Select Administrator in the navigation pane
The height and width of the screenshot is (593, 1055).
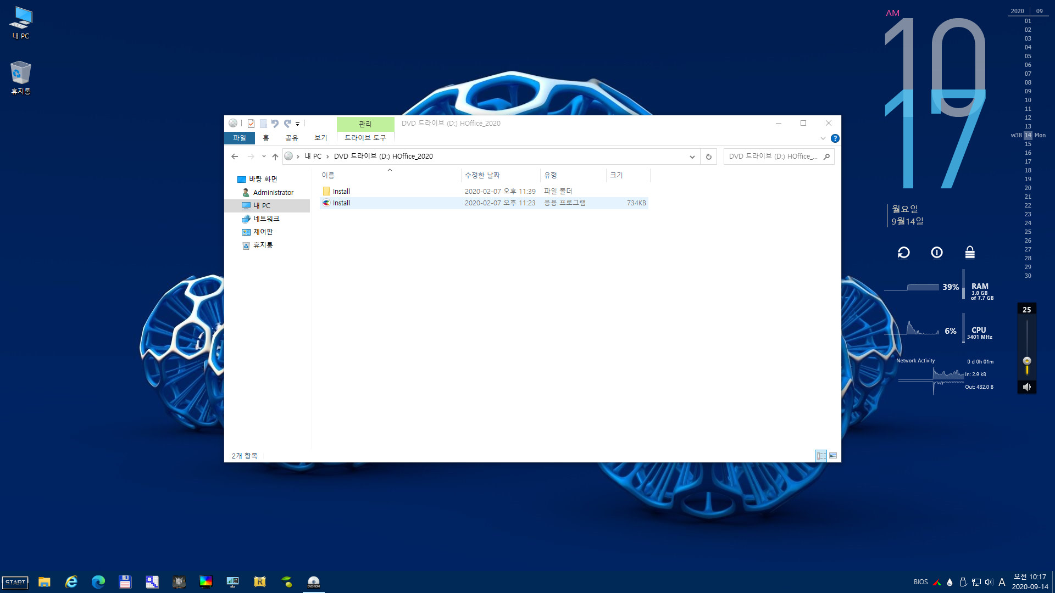273,192
